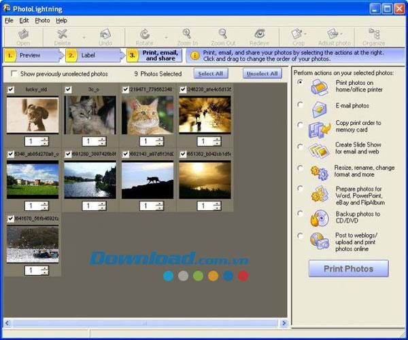
Task: Open the Delete dropdown arrow
Action: [84, 37]
